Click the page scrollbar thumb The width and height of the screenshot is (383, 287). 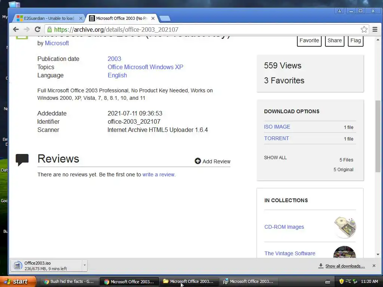(x=378, y=136)
